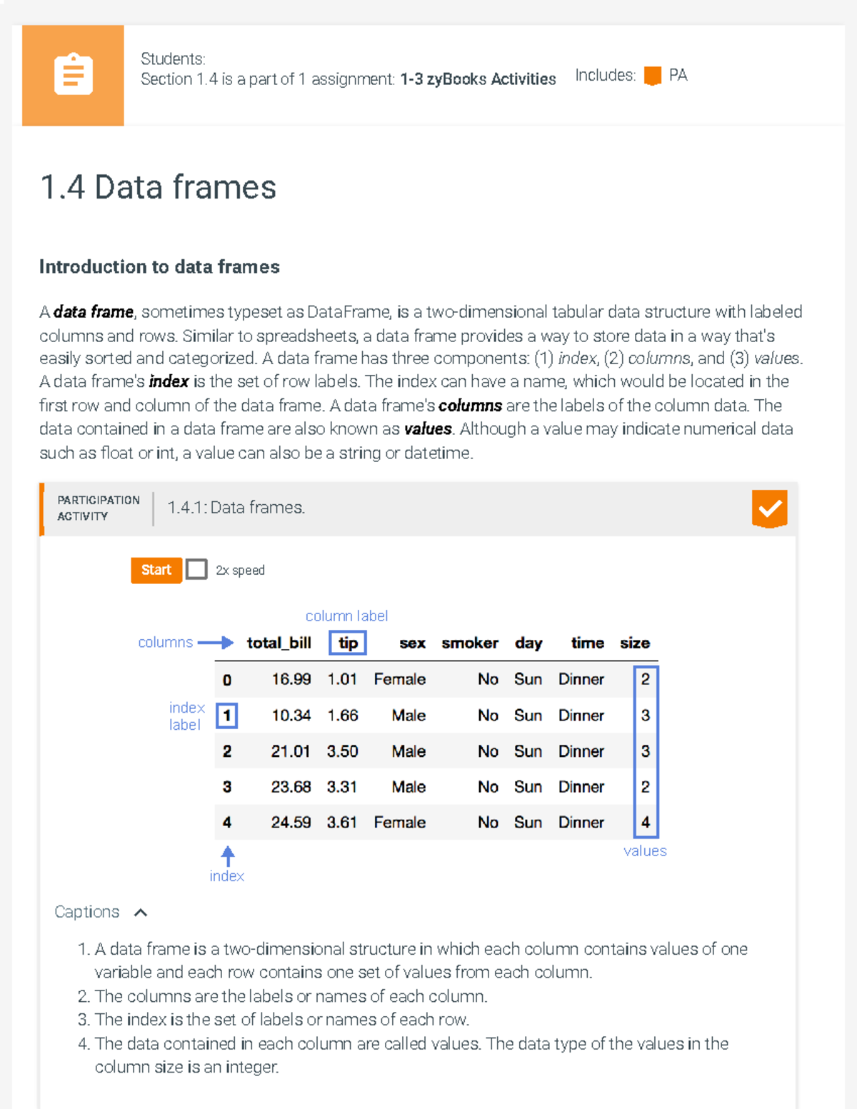
Task: Click the Introduction to data frames heading
Action: pos(159,267)
